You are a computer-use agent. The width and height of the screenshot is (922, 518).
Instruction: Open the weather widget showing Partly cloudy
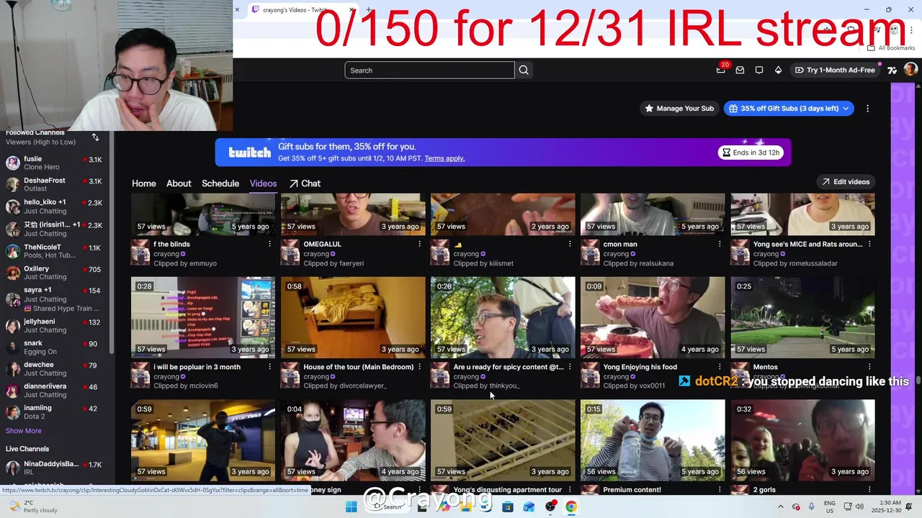tap(35, 506)
